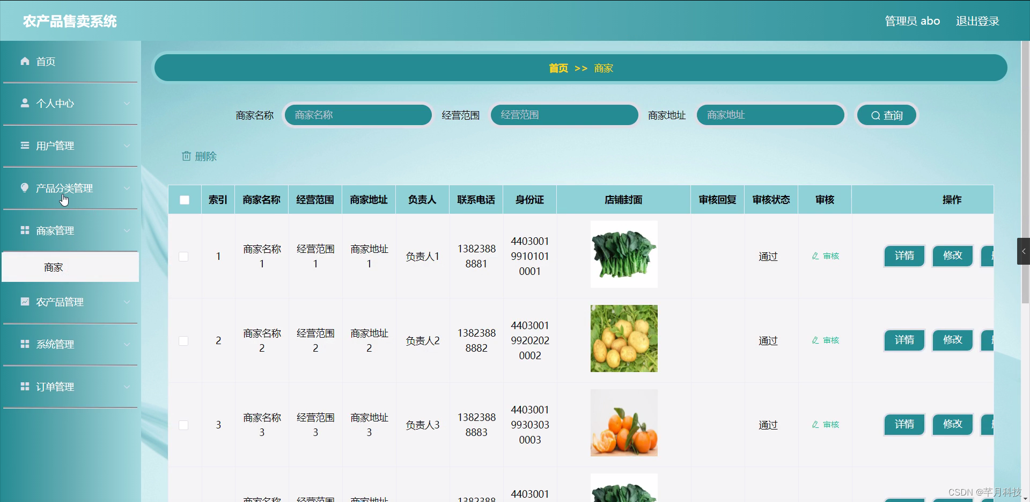This screenshot has height=502, width=1030.
Task: Click the 详情 button for row 2
Action: [x=904, y=340]
